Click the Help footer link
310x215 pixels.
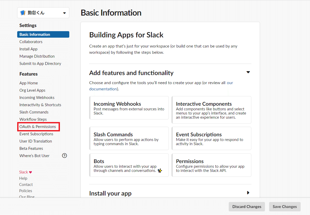[23, 178]
